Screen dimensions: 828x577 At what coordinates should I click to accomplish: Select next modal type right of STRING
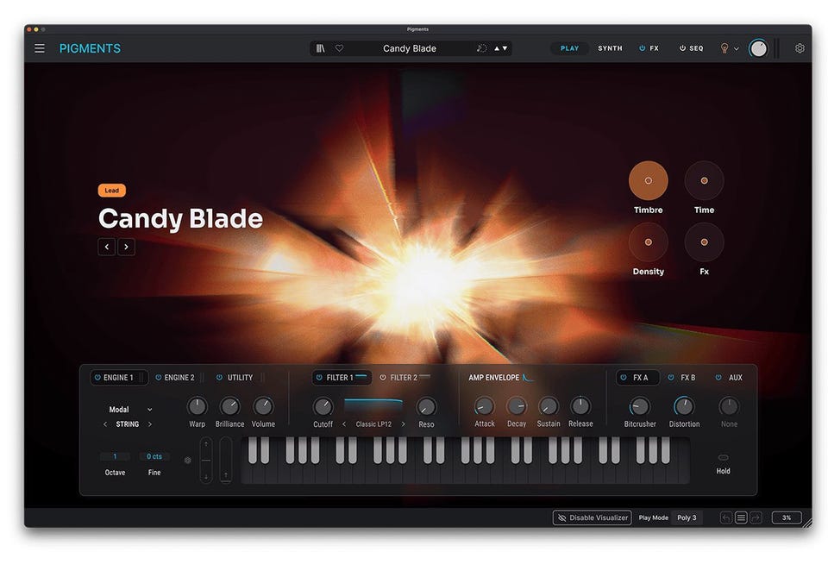[150, 423]
